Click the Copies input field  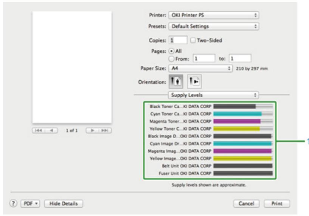pos(178,40)
